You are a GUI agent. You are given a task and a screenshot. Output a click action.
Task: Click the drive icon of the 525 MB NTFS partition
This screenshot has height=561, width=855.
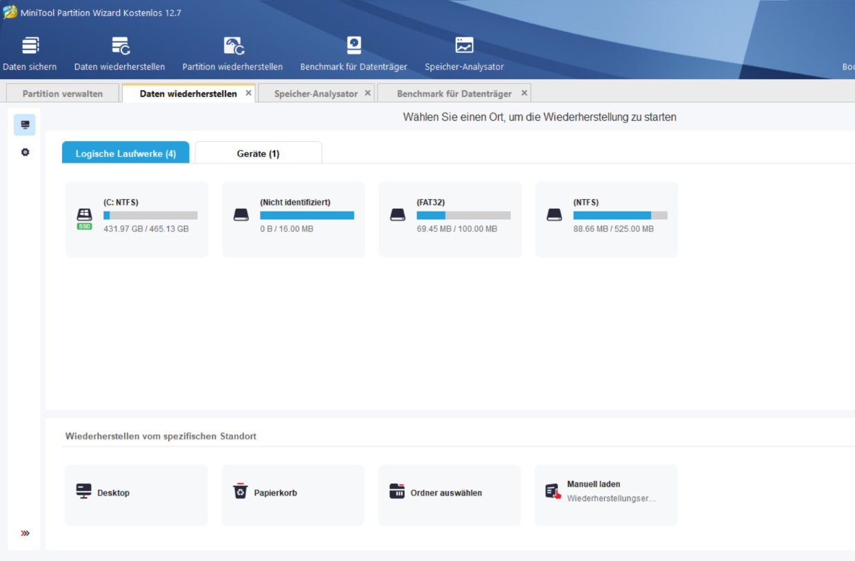[554, 215]
